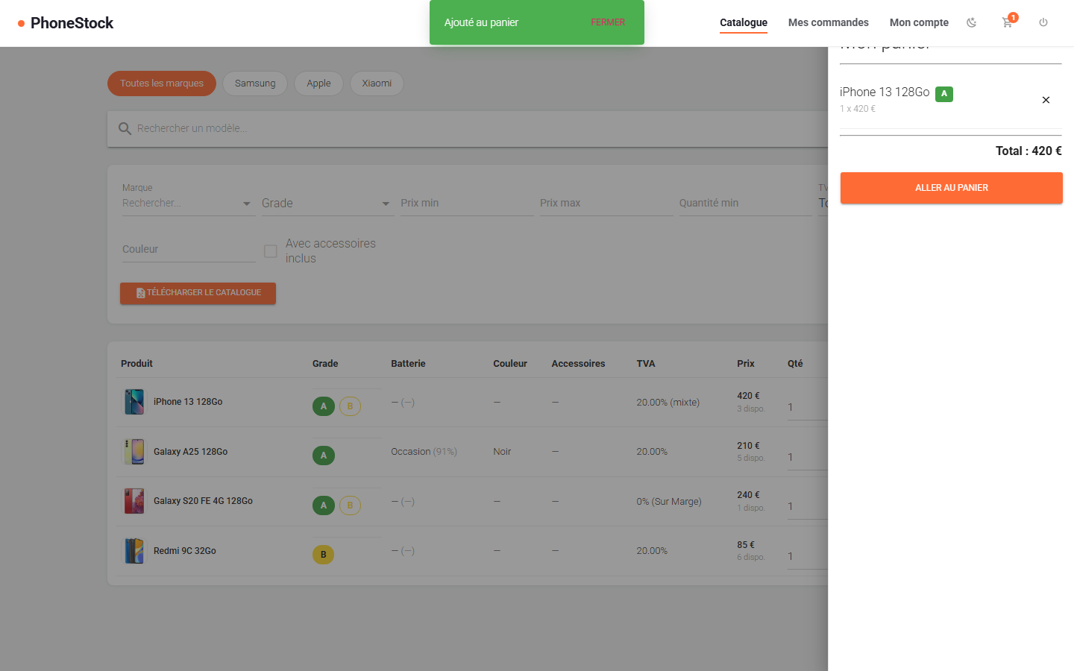The width and height of the screenshot is (1074, 671).
Task: Open the Galaxy S20 FE 4G product thumbnail
Action: point(134,501)
